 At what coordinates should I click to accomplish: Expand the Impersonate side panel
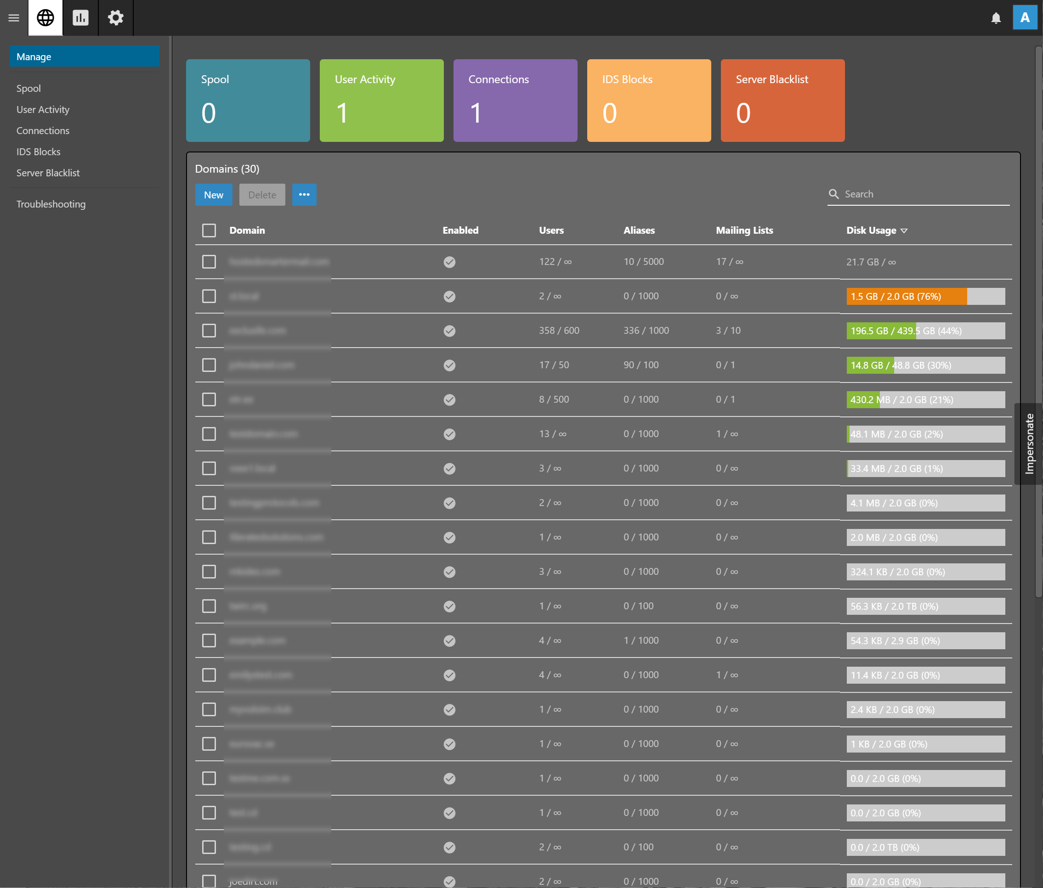tap(1029, 444)
